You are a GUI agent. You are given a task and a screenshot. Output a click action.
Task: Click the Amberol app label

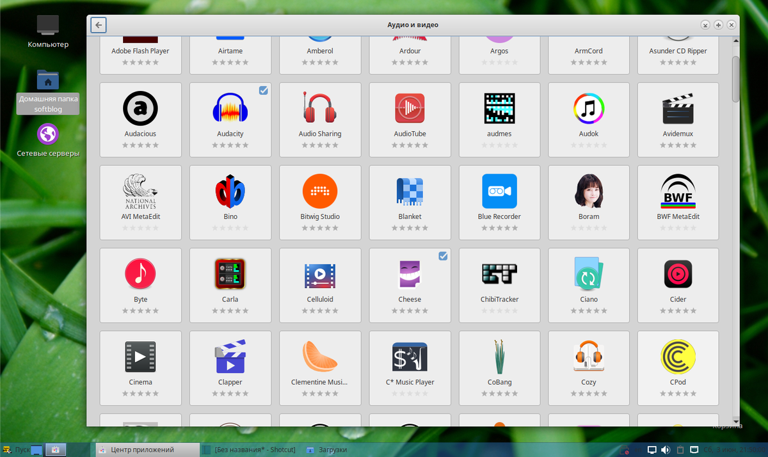[x=320, y=51]
